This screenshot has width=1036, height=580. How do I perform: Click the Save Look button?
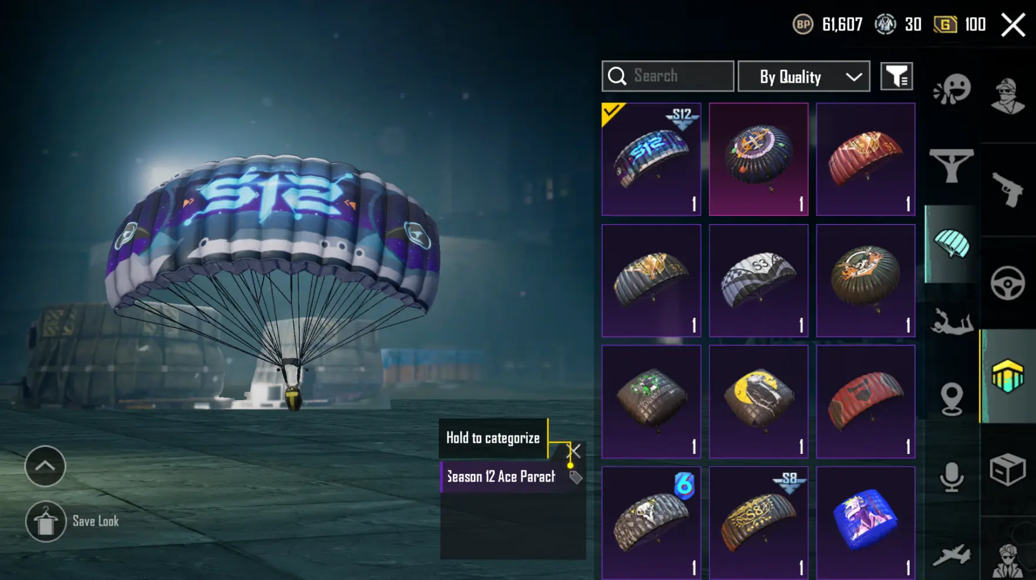tap(73, 521)
